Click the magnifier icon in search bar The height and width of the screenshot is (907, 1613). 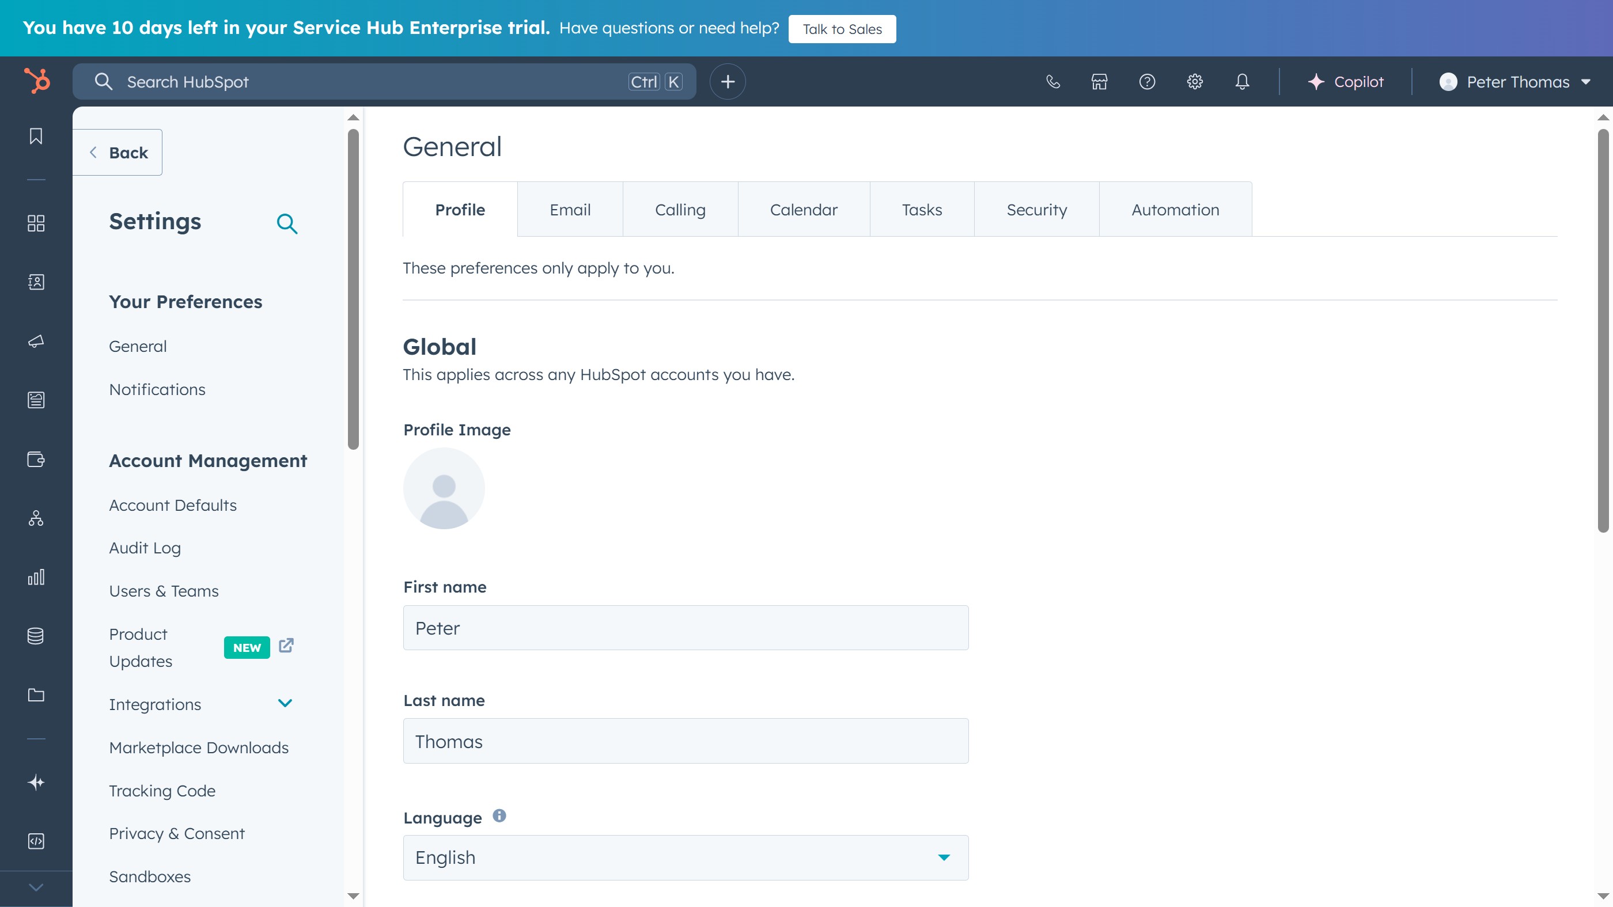click(x=103, y=81)
